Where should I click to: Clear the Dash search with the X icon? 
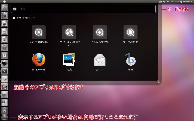point(15,9)
